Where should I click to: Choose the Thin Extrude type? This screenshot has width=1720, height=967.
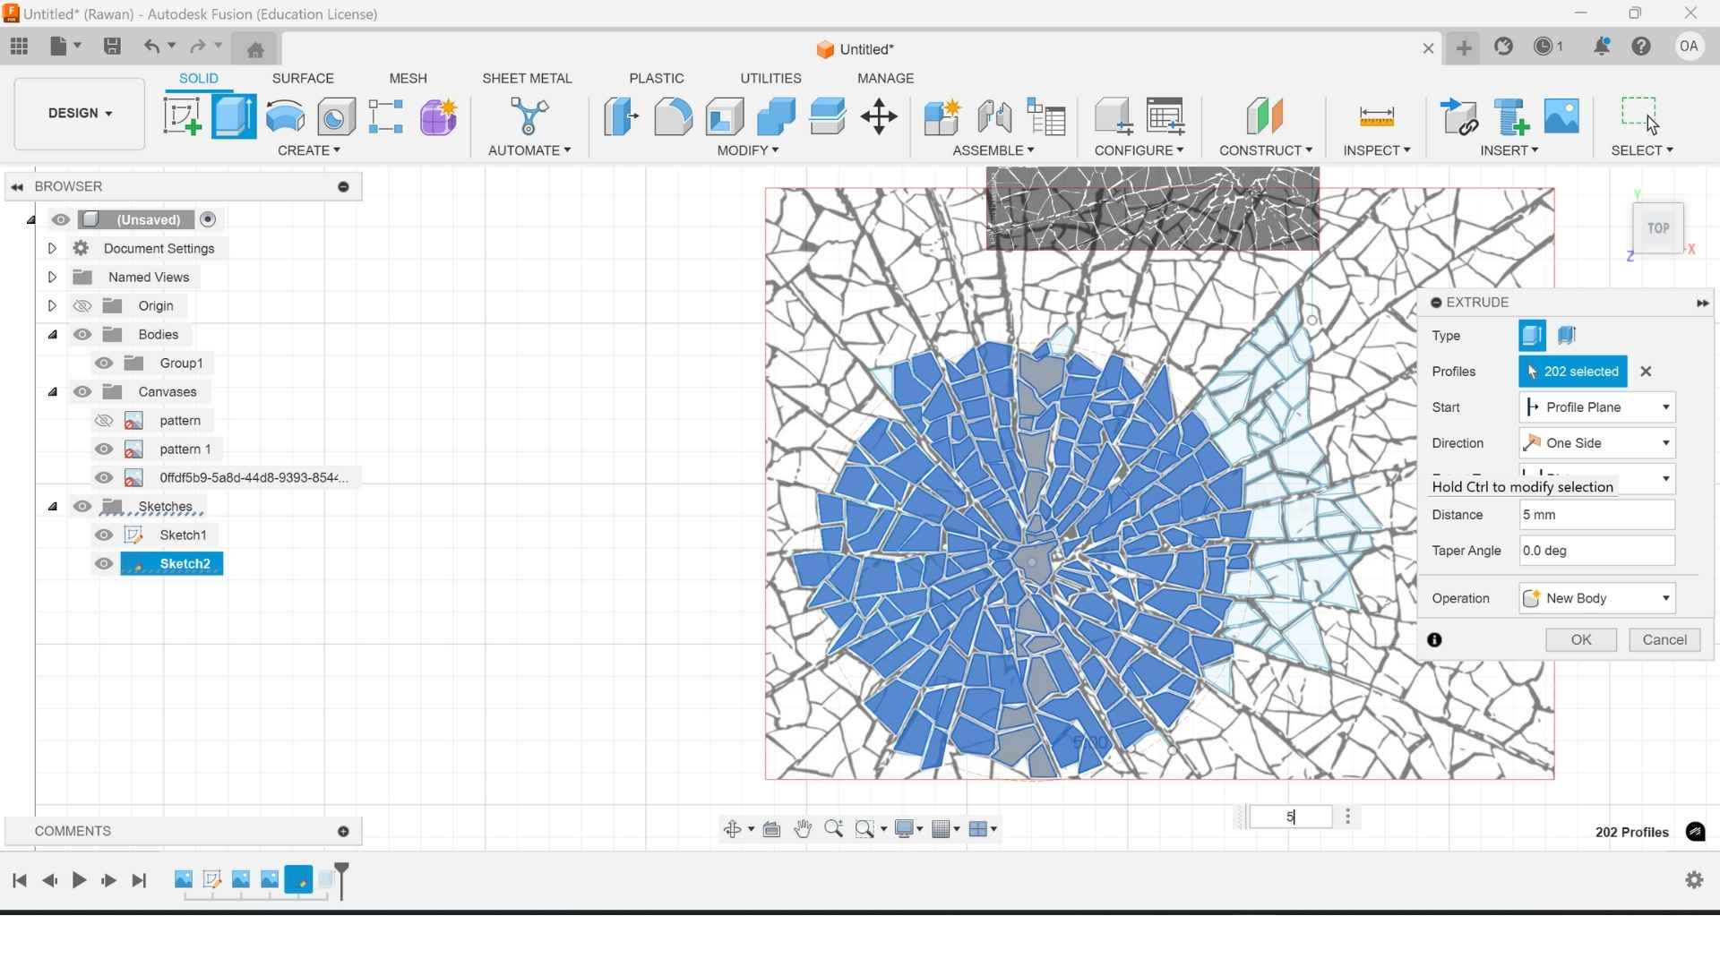(1567, 336)
